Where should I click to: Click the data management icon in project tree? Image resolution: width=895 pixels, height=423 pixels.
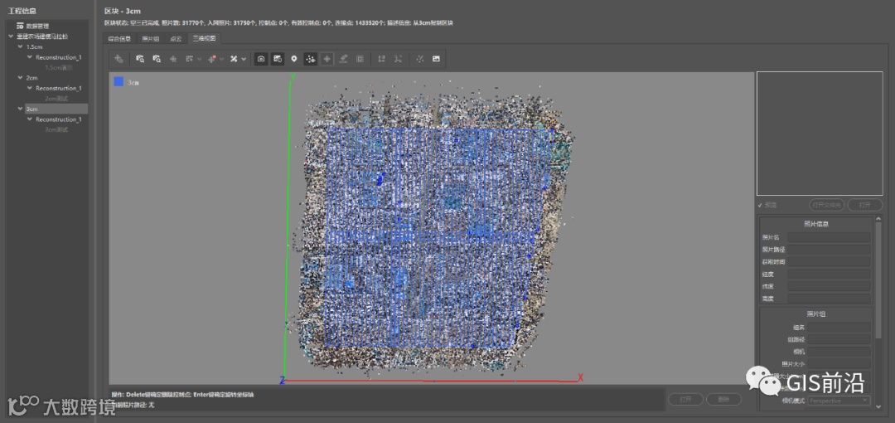pyautogui.click(x=20, y=26)
